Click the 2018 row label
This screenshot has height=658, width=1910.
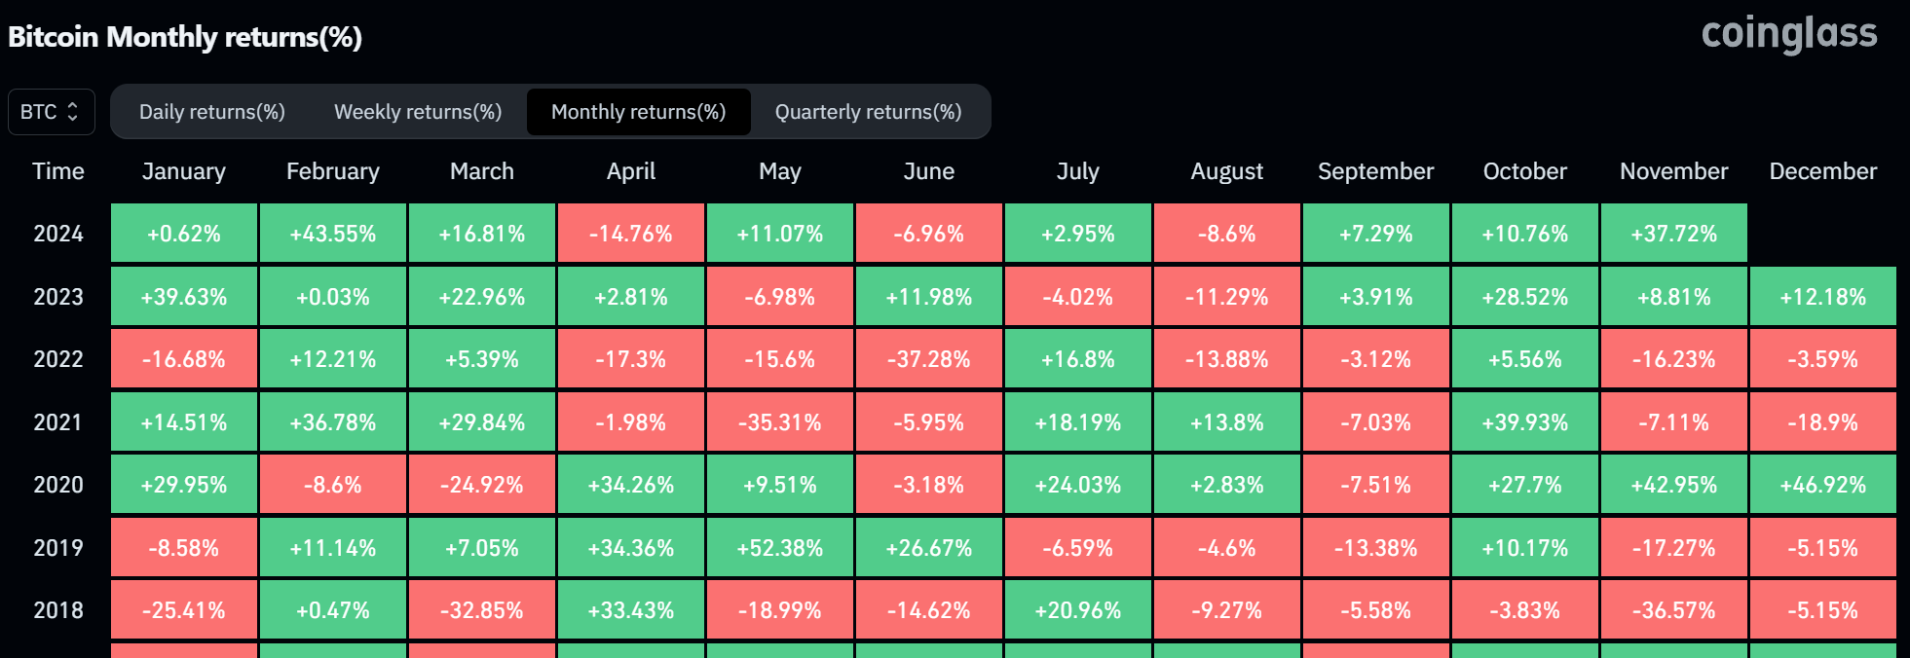[58, 610]
